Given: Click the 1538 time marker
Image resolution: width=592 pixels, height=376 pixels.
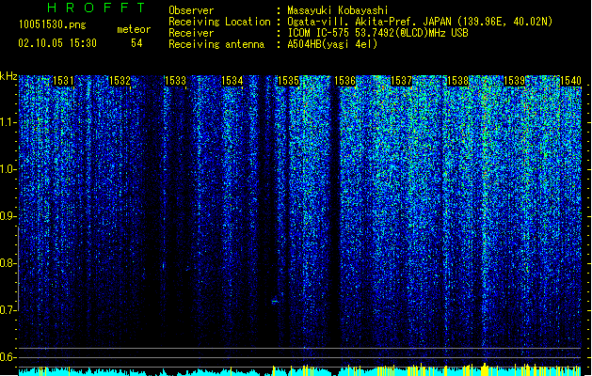Looking at the screenshot, I should (457, 81).
